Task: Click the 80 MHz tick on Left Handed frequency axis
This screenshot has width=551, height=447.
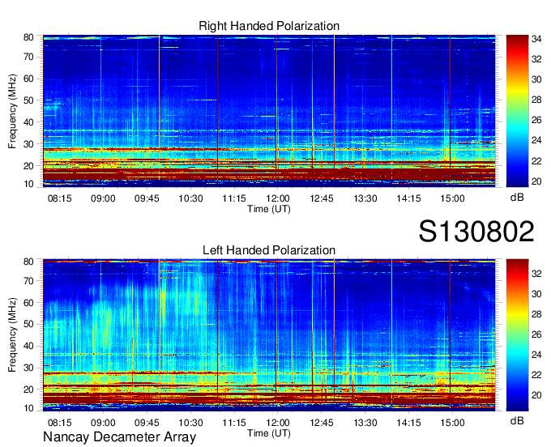Action: click(28, 262)
